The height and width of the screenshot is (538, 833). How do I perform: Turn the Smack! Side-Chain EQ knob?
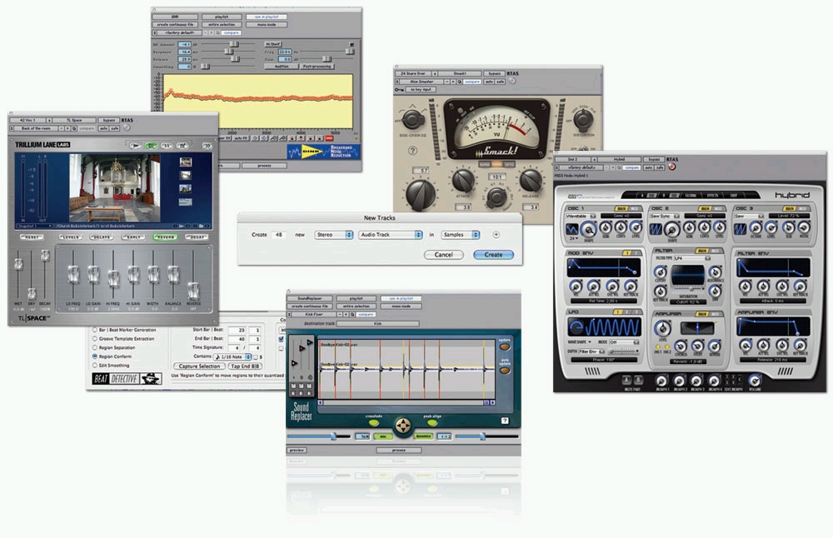412,119
